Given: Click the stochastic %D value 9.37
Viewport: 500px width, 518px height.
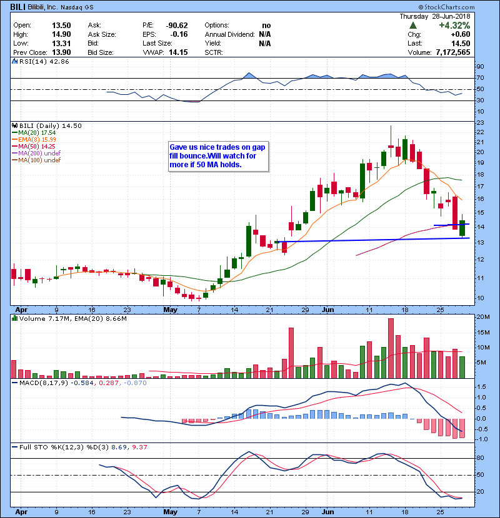Looking at the screenshot, I should click(x=139, y=447).
